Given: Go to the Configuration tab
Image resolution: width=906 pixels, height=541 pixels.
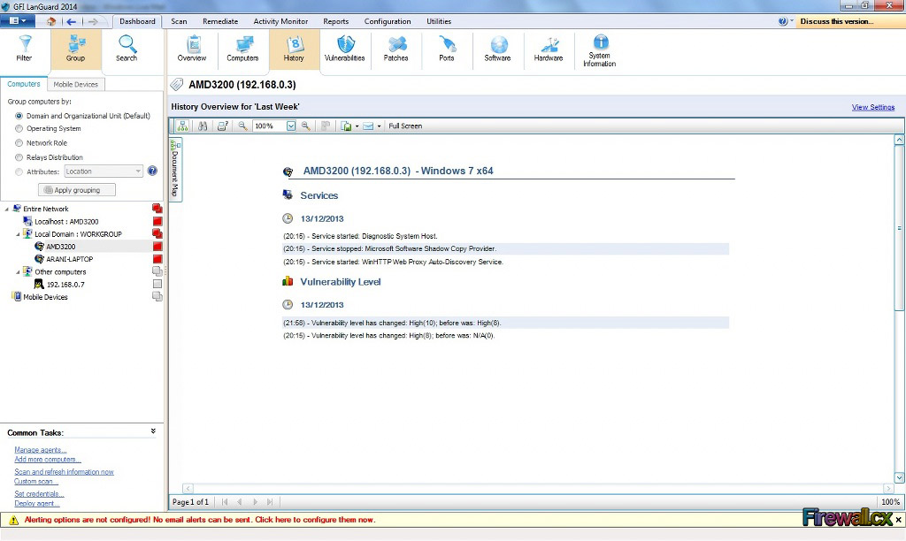Looking at the screenshot, I should [x=388, y=21].
